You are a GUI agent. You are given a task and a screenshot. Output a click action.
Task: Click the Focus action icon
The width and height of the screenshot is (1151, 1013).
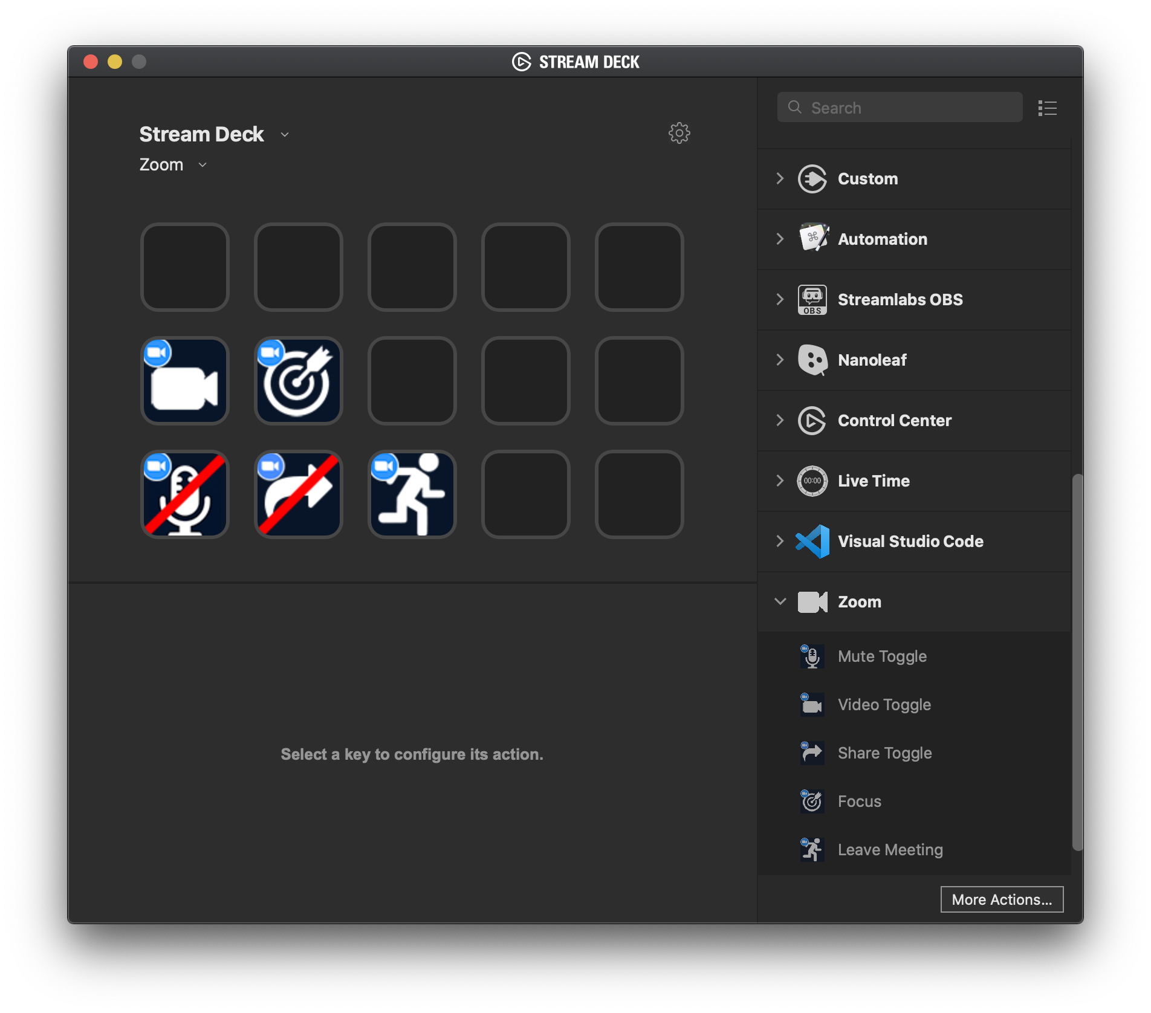click(x=812, y=801)
